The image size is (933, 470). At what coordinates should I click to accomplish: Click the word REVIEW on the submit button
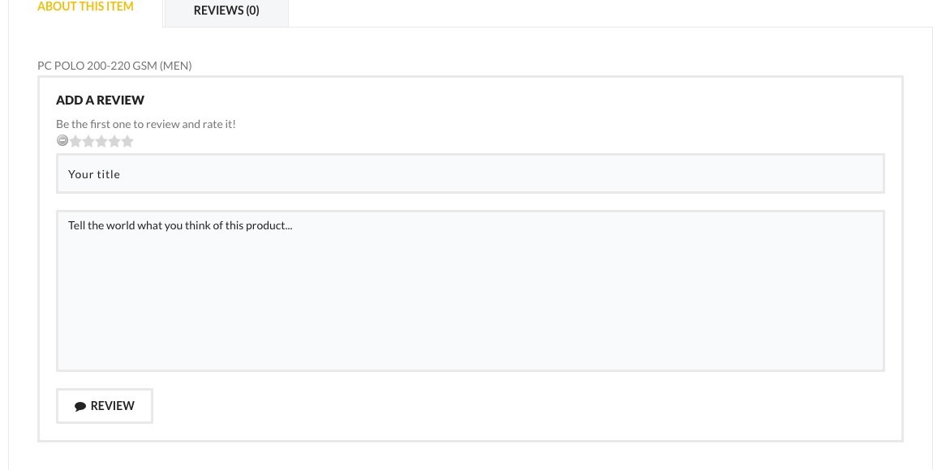click(113, 406)
